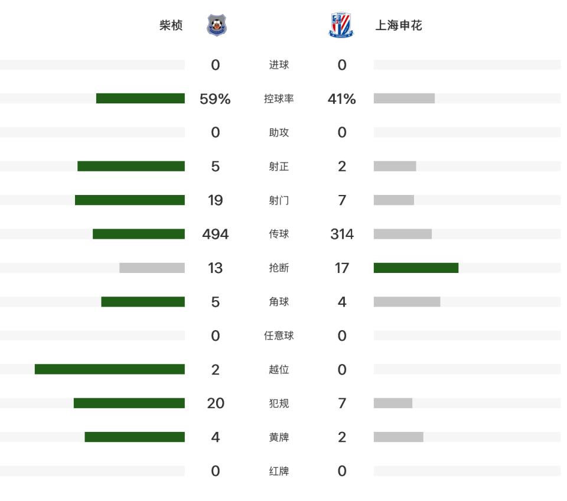The width and height of the screenshot is (567, 501).
Task: Select the 进球 stat label
Action: (279, 65)
